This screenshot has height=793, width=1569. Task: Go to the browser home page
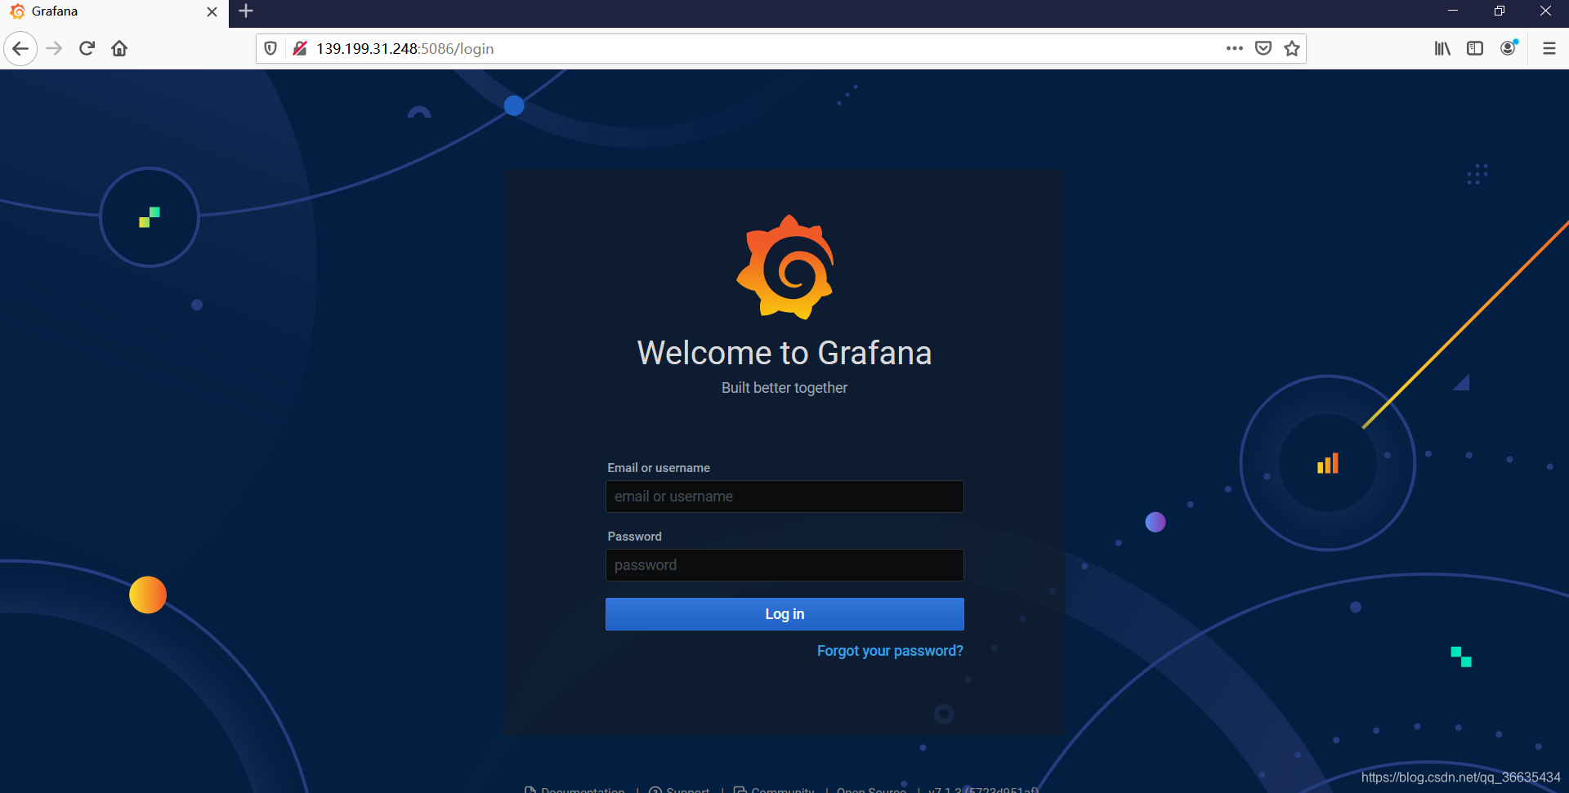coord(119,48)
